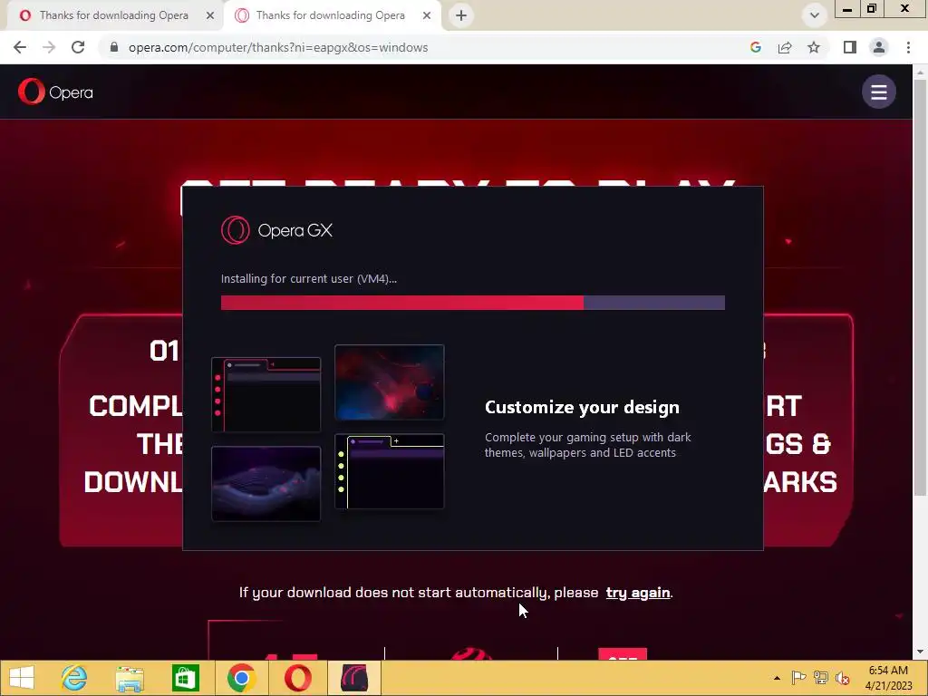Click the installation progress bar
The width and height of the screenshot is (928, 696).
click(473, 303)
